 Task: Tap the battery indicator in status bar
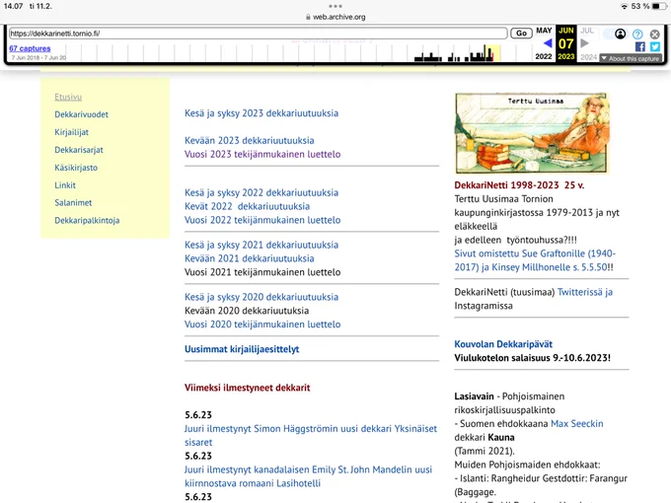(659, 6)
